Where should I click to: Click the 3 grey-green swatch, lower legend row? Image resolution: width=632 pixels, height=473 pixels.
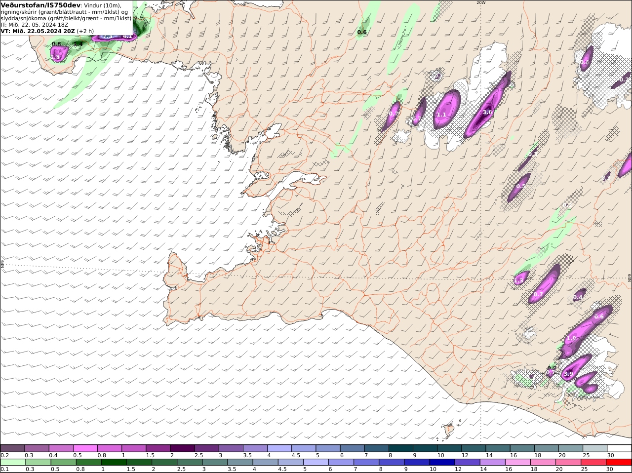click(215, 463)
